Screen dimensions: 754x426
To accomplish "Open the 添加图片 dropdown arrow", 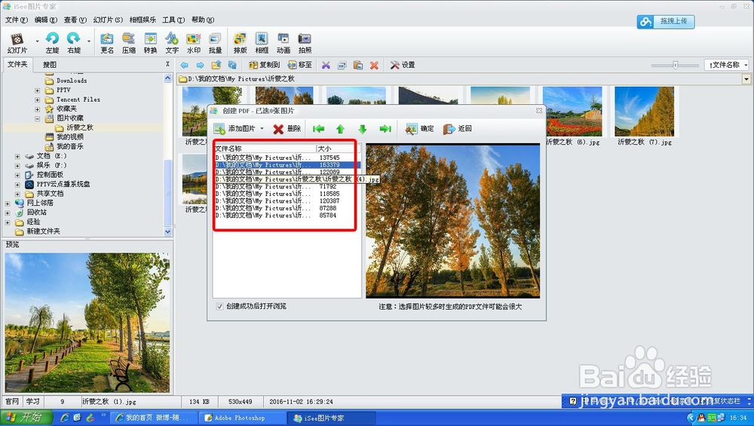I will click(x=262, y=128).
